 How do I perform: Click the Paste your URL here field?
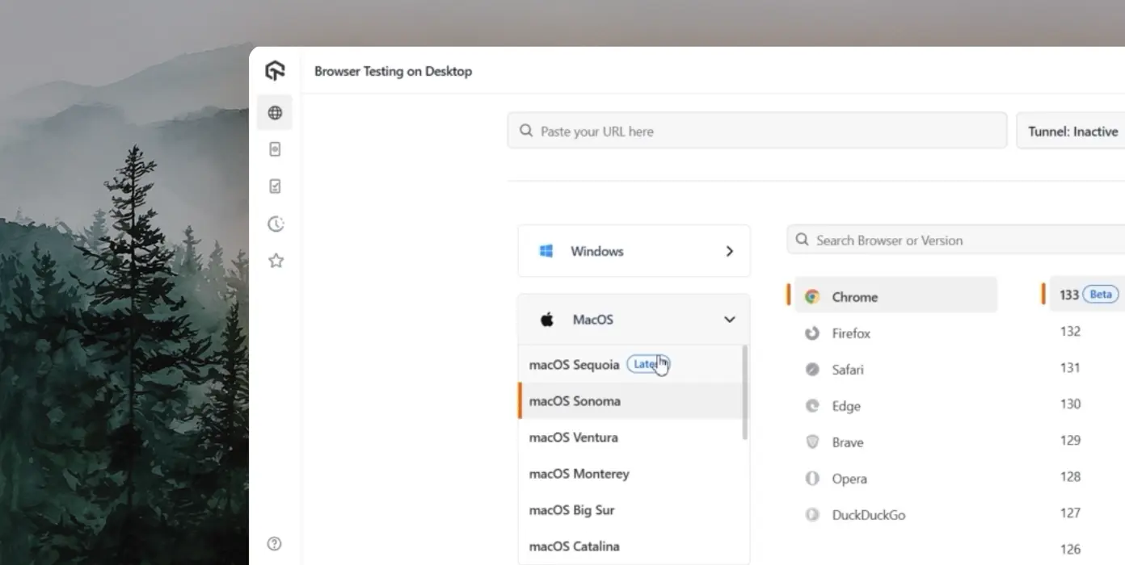757,131
